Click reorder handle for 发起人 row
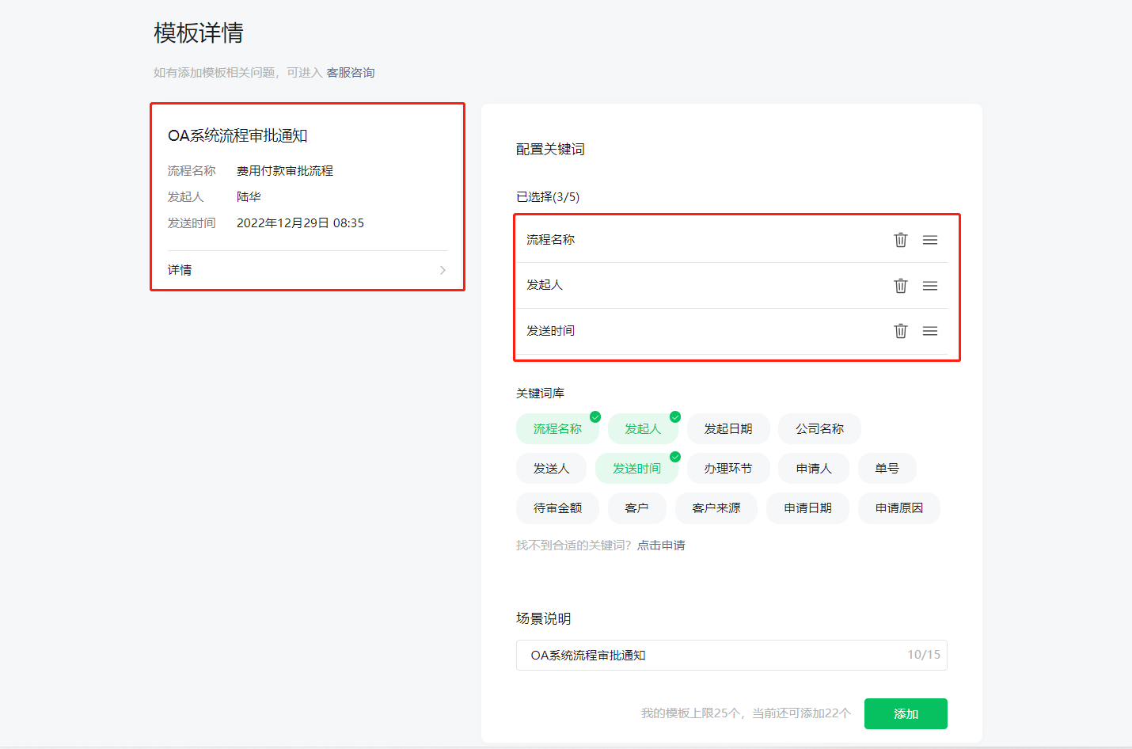The height and width of the screenshot is (749, 1132). click(x=930, y=286)
